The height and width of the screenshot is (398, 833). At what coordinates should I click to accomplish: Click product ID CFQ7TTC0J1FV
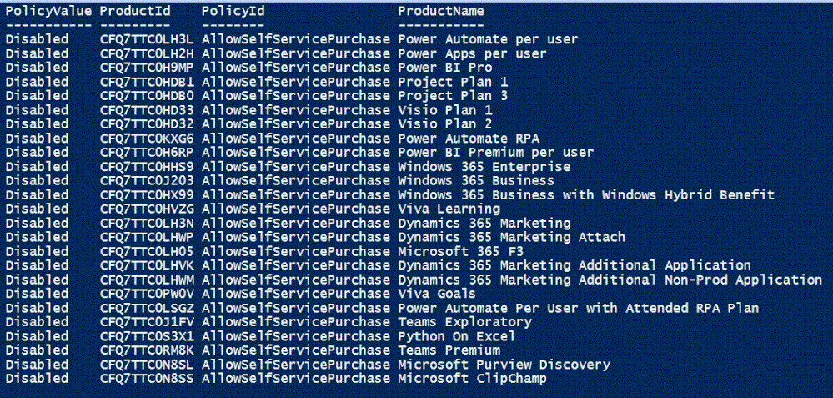point(147,322)
